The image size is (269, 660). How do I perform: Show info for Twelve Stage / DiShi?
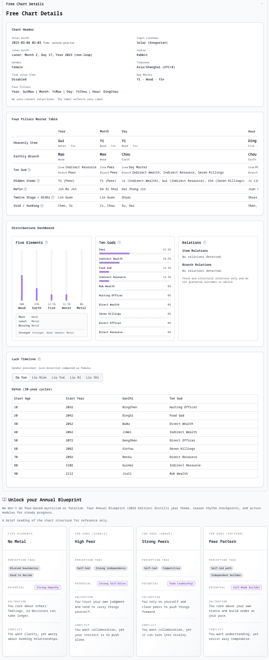53,198
